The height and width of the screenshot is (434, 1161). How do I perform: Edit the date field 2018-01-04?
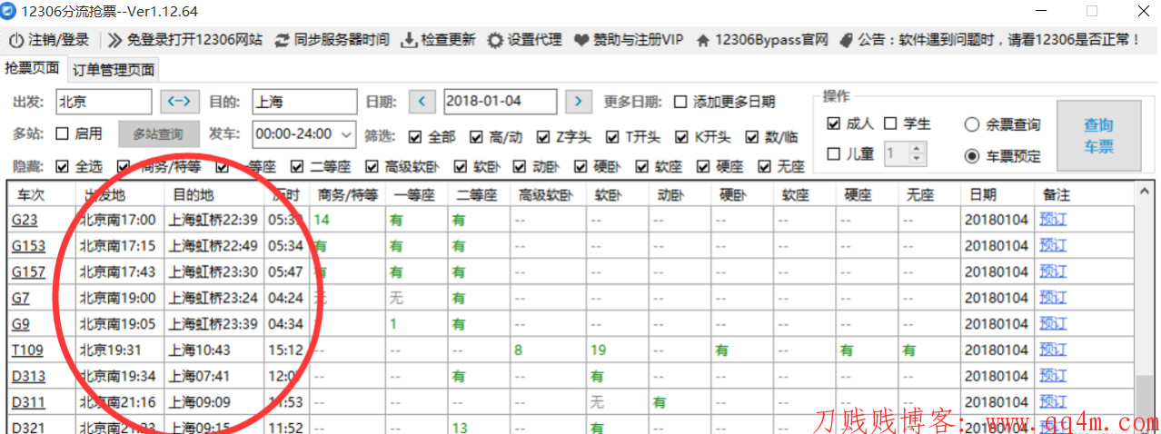500,102
